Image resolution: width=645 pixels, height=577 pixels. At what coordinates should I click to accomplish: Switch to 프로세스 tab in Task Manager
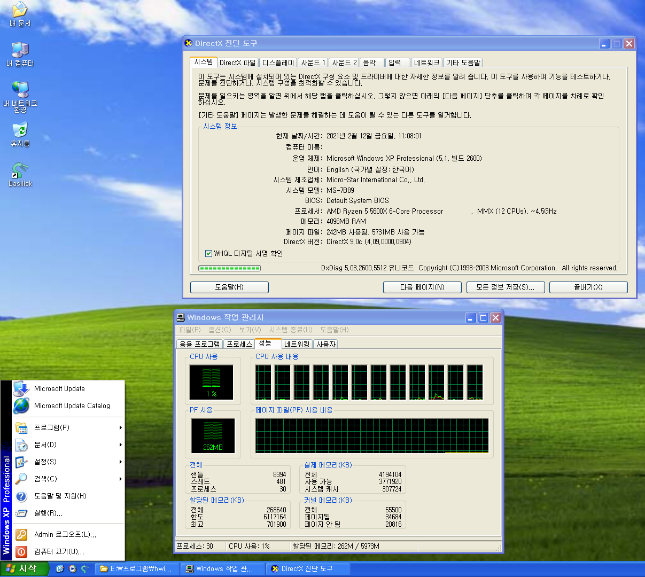[x=239, y=344]
